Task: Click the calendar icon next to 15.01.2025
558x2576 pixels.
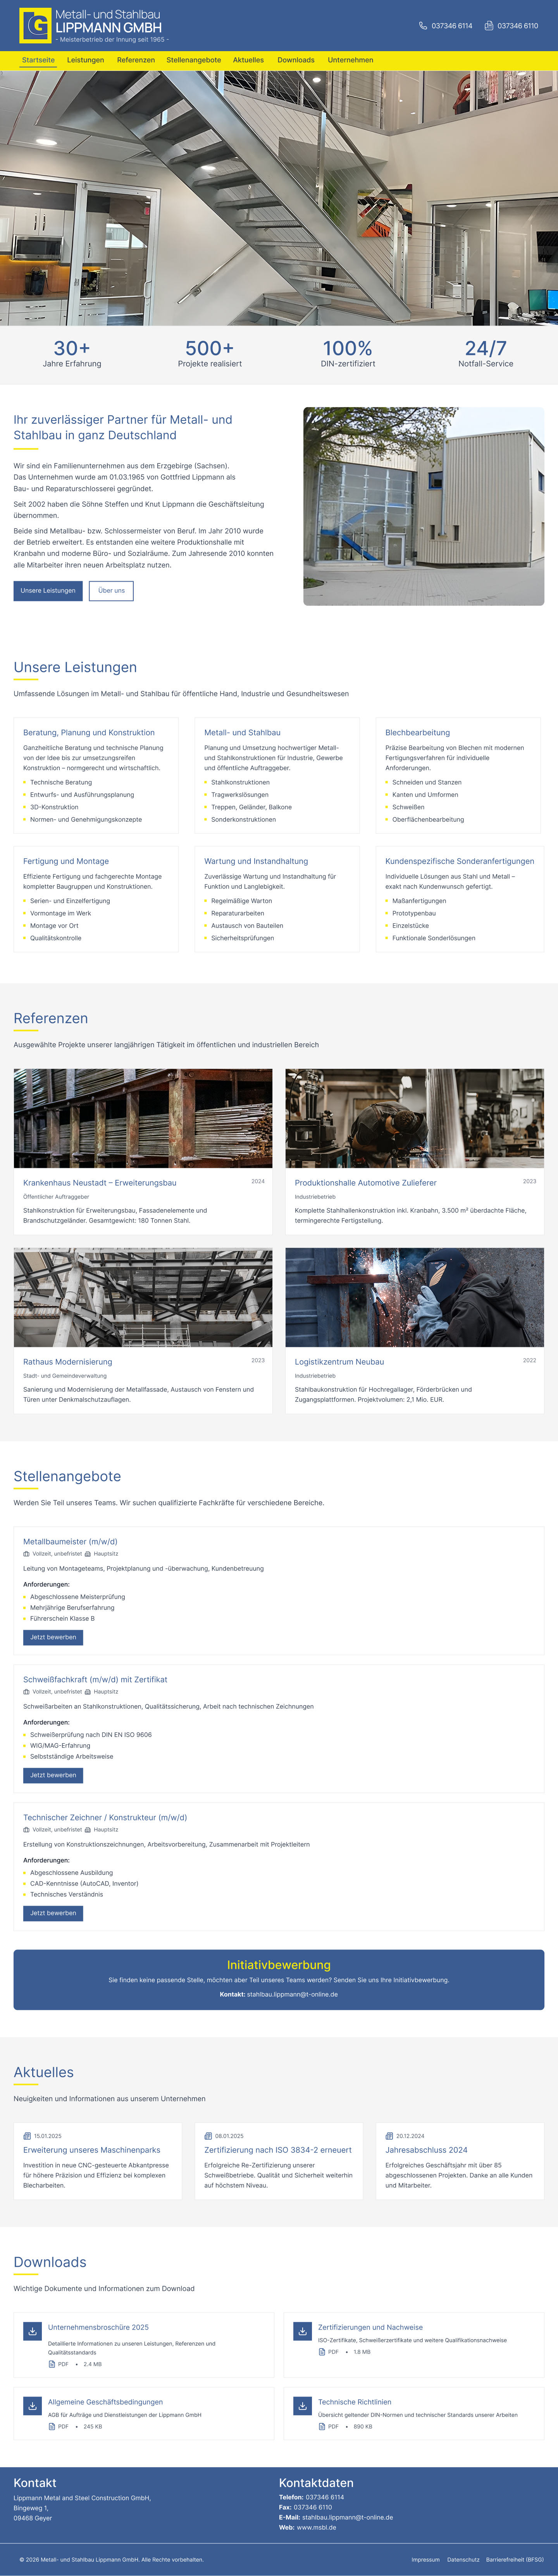Action: point(27,2135)
